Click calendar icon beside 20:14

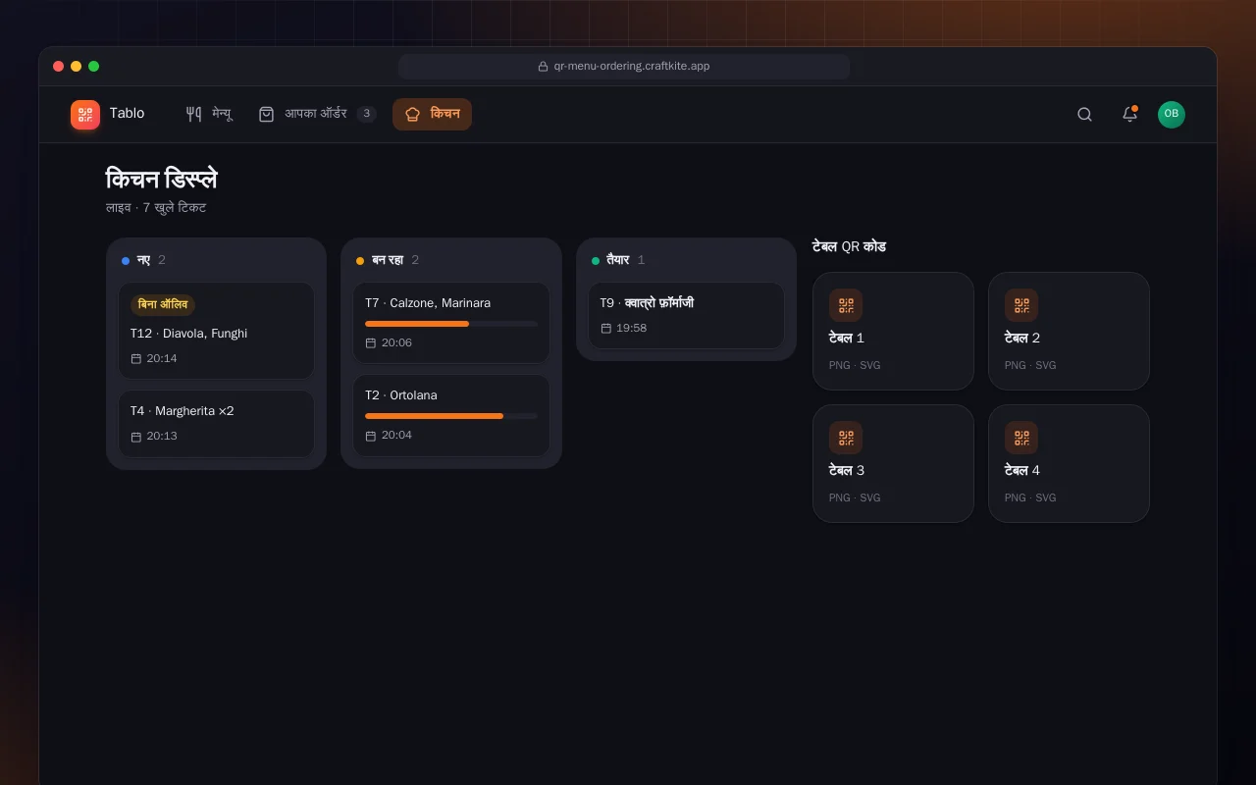tap(136, 359)
